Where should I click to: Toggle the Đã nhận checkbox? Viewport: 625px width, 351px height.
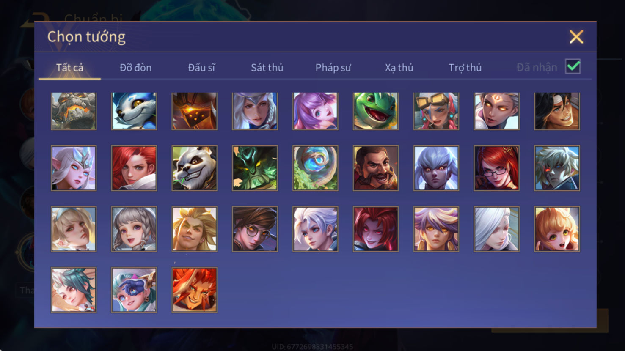click(573, 67)
